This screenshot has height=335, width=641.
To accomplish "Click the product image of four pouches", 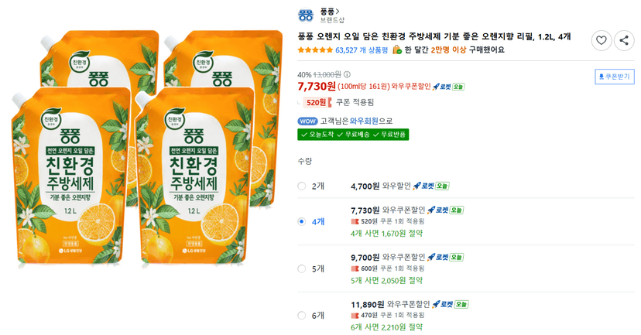I will [x=147, y=149].
